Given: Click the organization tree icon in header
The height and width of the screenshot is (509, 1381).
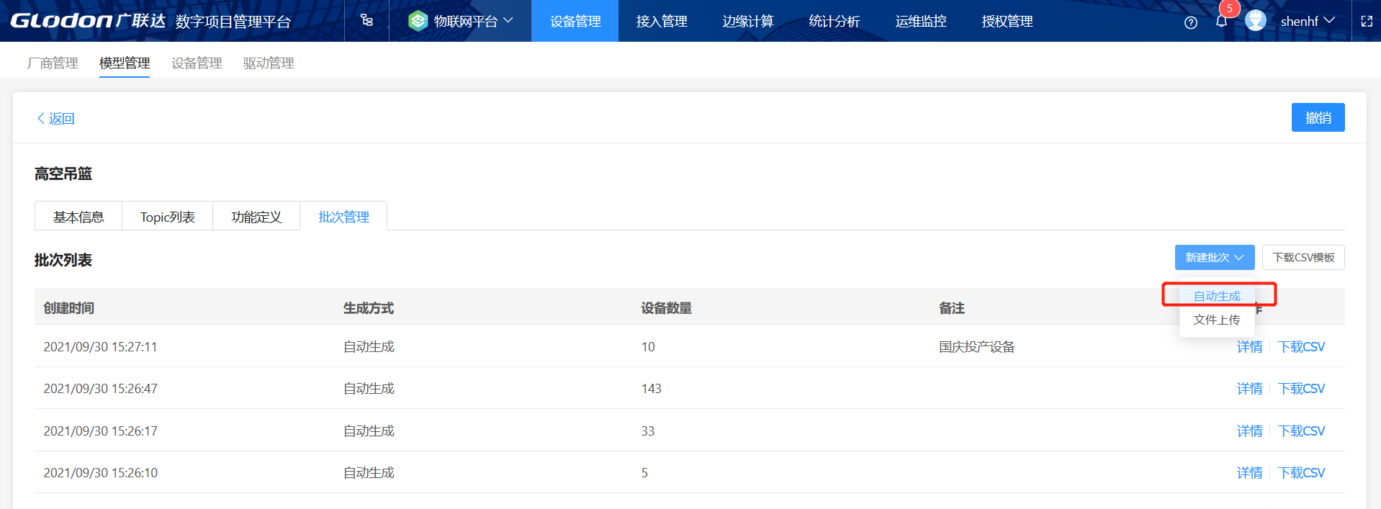Looking at the screenshot, I should pyautogui.click(x=366, y=21).
